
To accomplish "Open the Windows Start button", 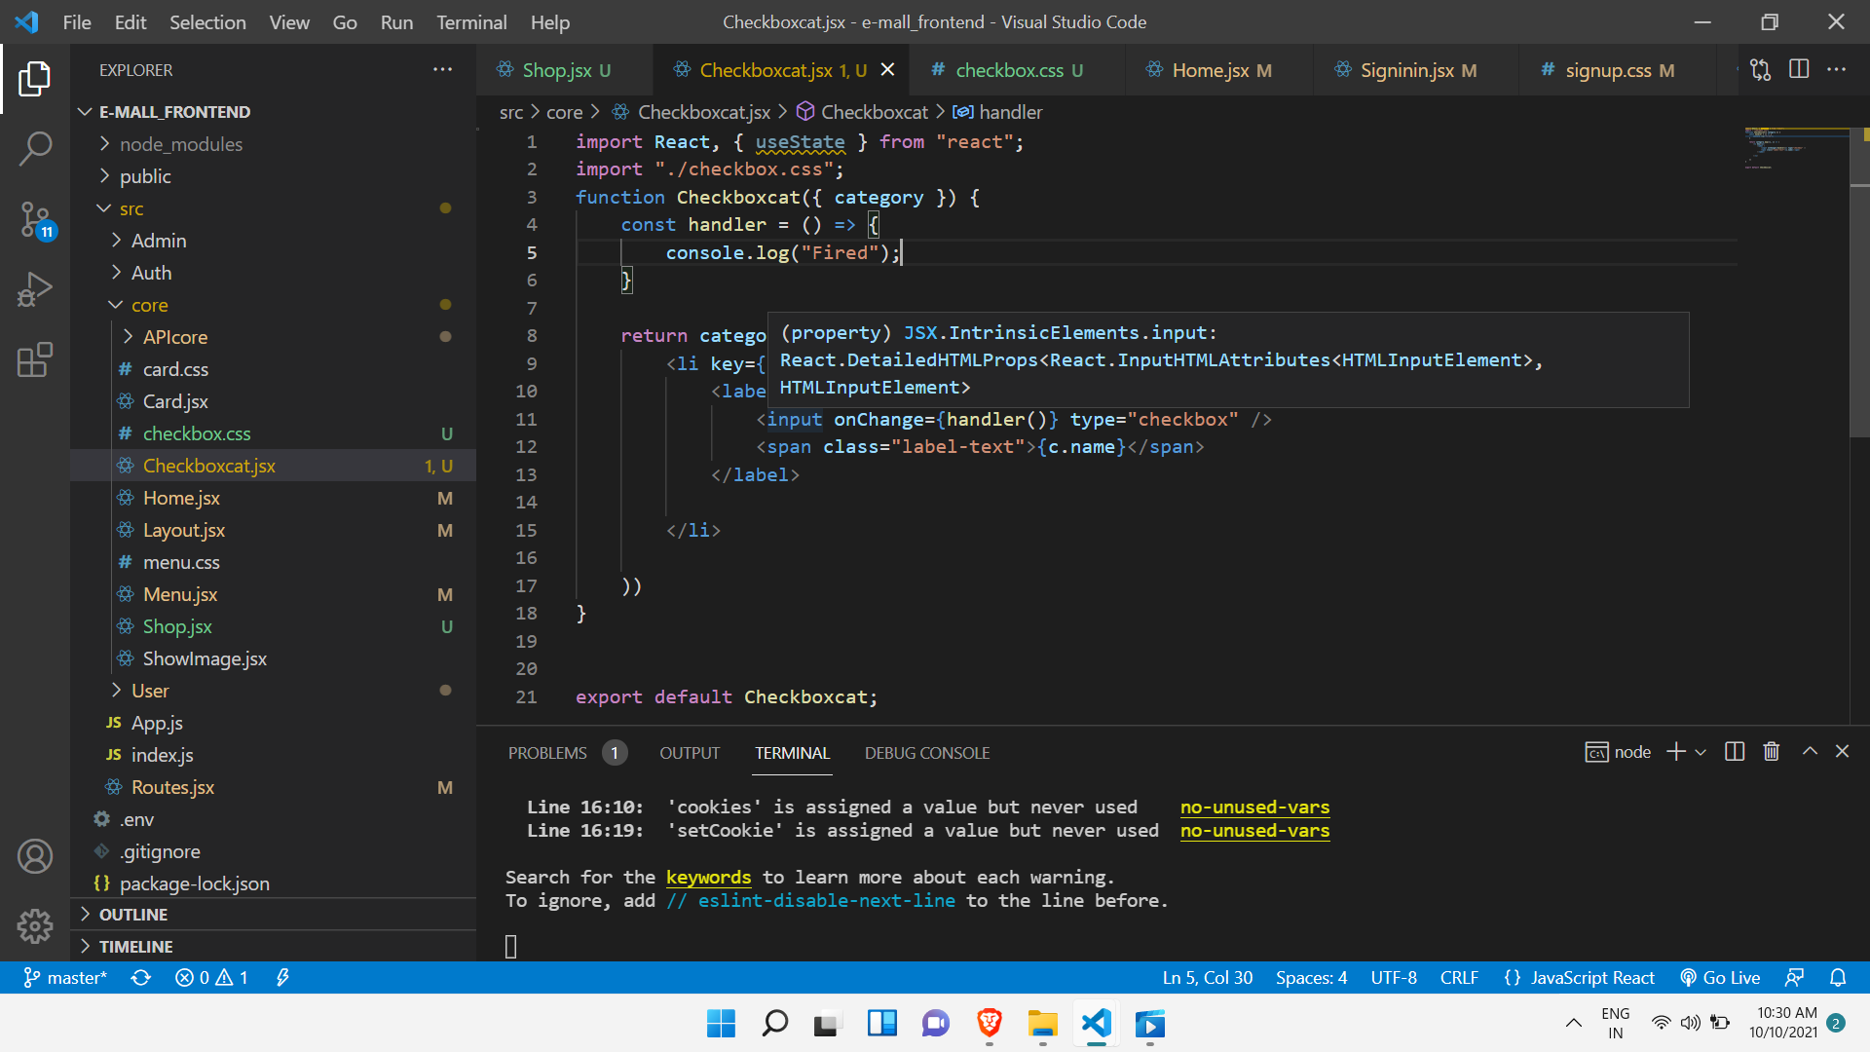I will 721,1023.
